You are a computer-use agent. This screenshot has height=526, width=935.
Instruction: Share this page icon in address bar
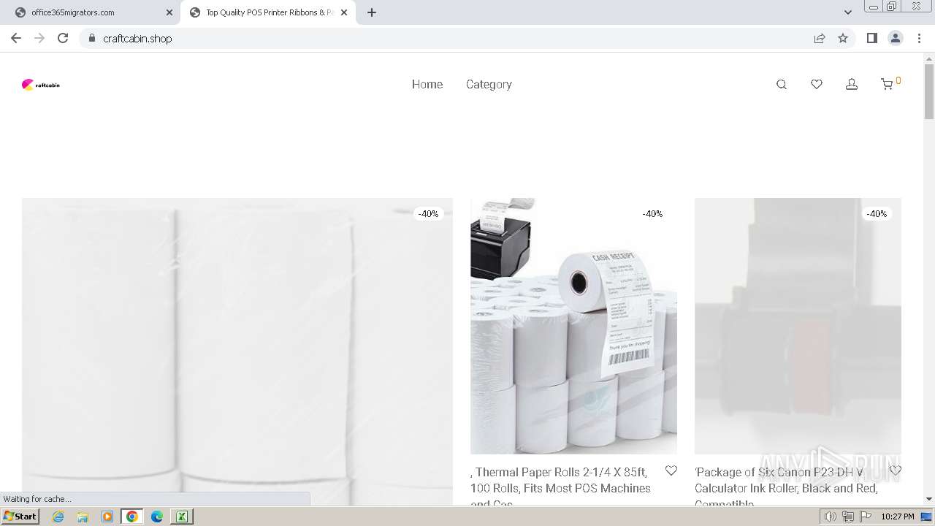[820, 38]
